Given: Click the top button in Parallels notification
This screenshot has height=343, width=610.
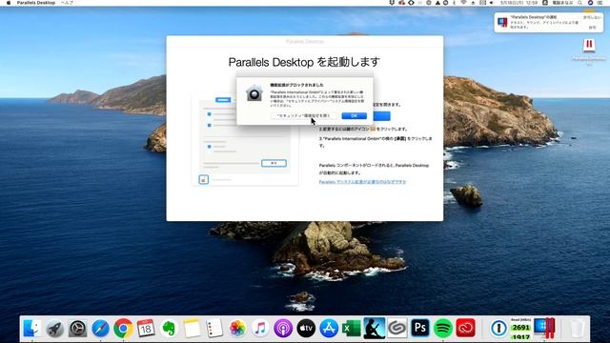Looking at the screenshot, I should (x=592, y=17).
